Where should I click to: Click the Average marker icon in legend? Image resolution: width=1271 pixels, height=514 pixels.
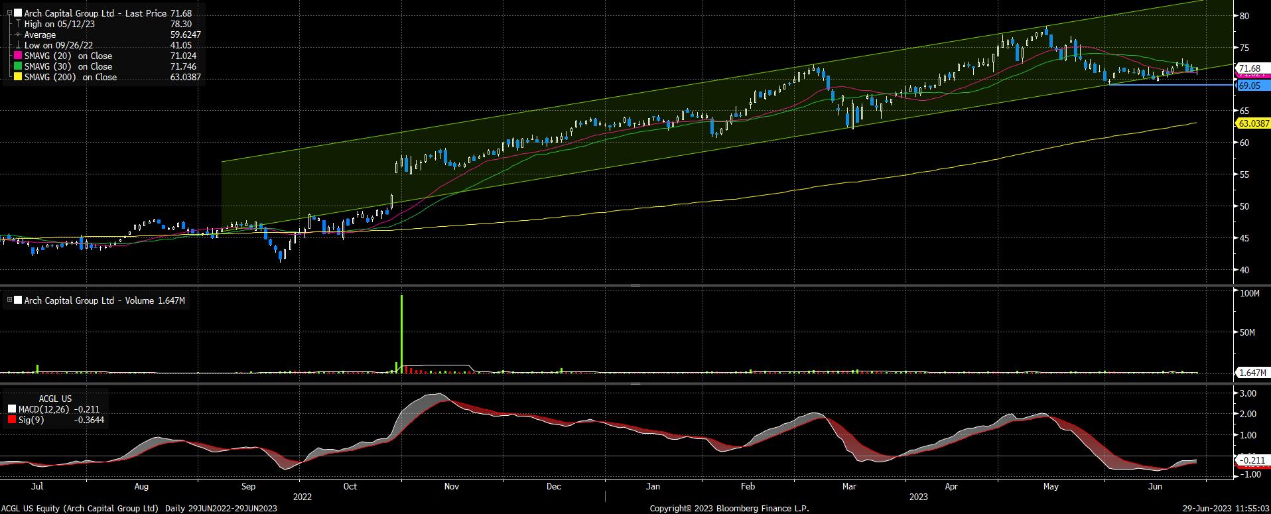point(17,34)
